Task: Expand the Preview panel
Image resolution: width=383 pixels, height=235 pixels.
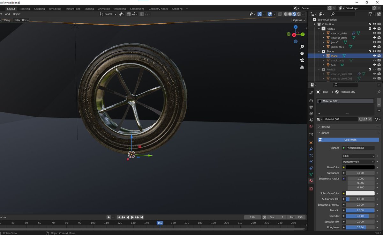Action: 348,127
